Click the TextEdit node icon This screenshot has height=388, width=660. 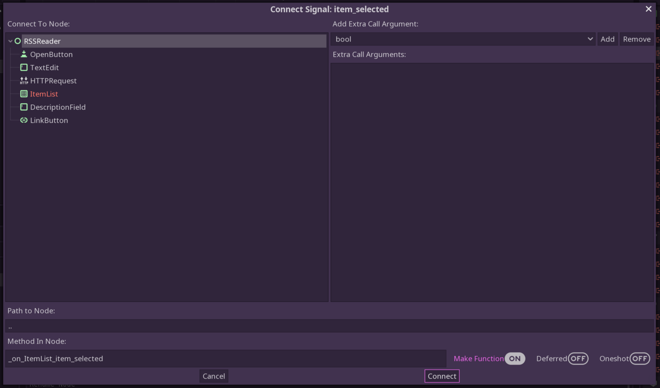(x=24, y=68)
